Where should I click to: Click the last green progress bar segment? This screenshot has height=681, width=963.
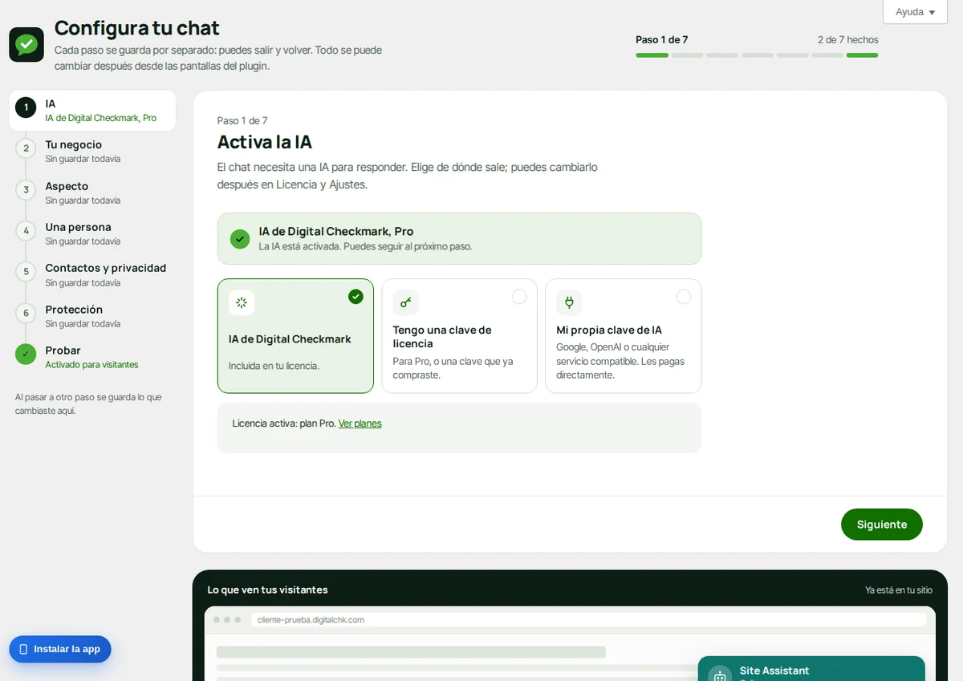point(862,55)
